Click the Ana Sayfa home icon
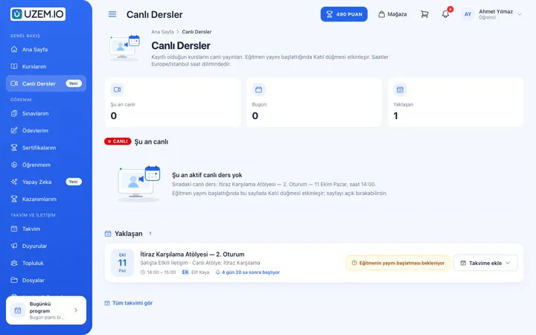 (x=14, y=49)
